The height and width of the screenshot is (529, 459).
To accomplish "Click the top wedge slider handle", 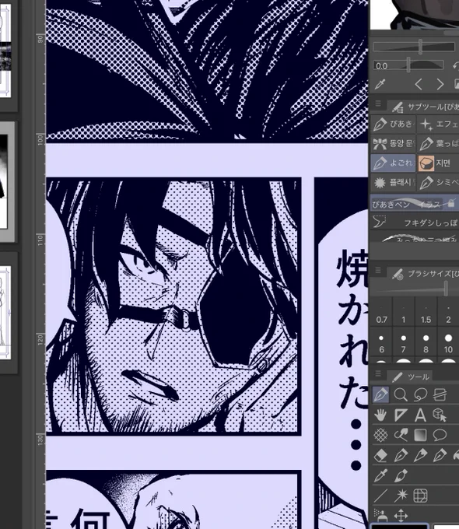I will tap(421, 46).
